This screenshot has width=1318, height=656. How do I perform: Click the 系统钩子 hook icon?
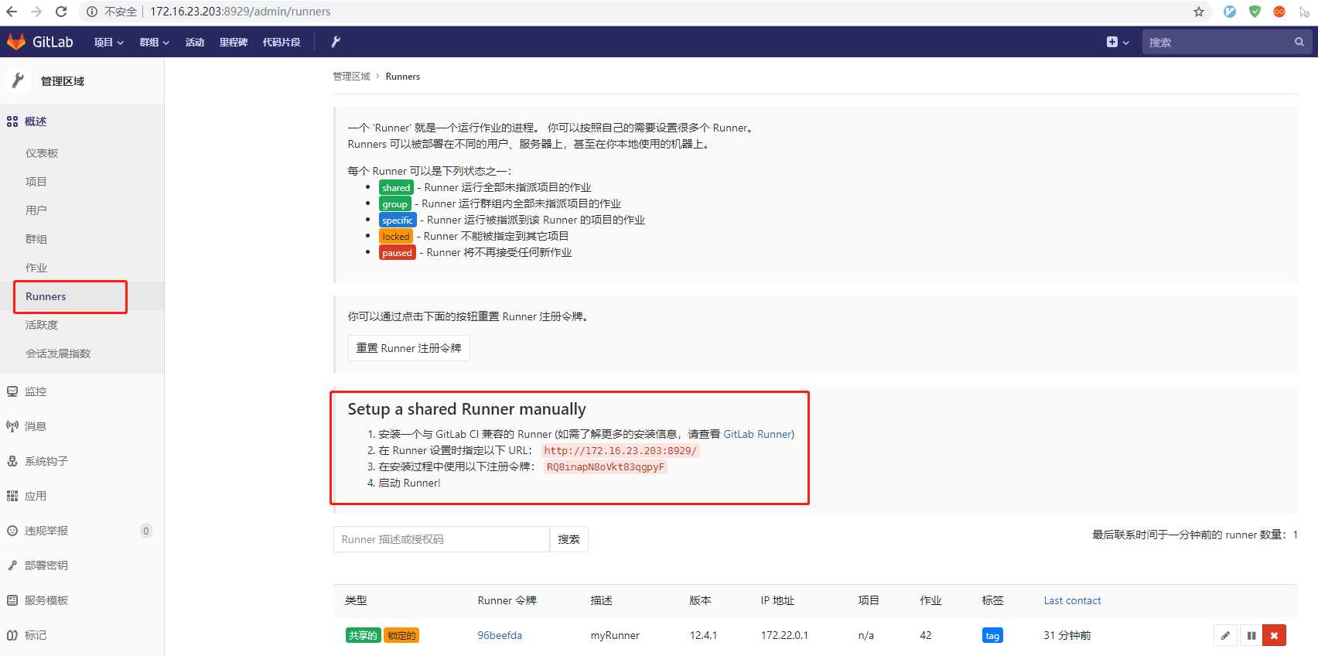(x=12, y=461)
